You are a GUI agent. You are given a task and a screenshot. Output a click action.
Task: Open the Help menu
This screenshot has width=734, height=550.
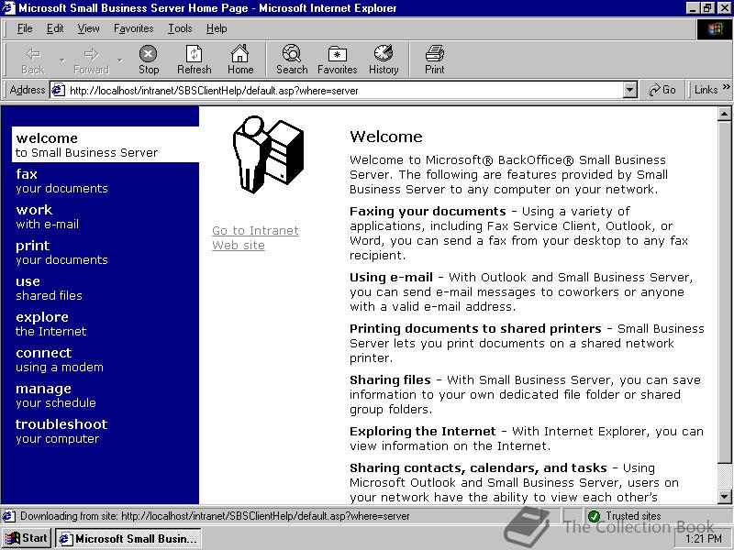[x=217, y=28]
